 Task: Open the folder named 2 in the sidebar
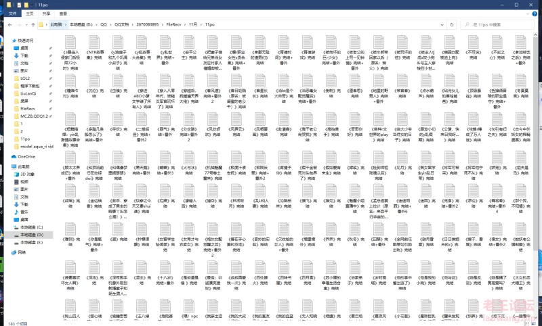pos(21,131)
